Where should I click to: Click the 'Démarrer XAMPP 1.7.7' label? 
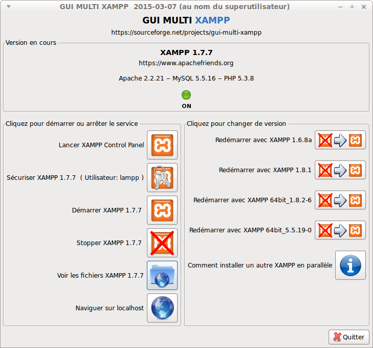tap(107, 210)
